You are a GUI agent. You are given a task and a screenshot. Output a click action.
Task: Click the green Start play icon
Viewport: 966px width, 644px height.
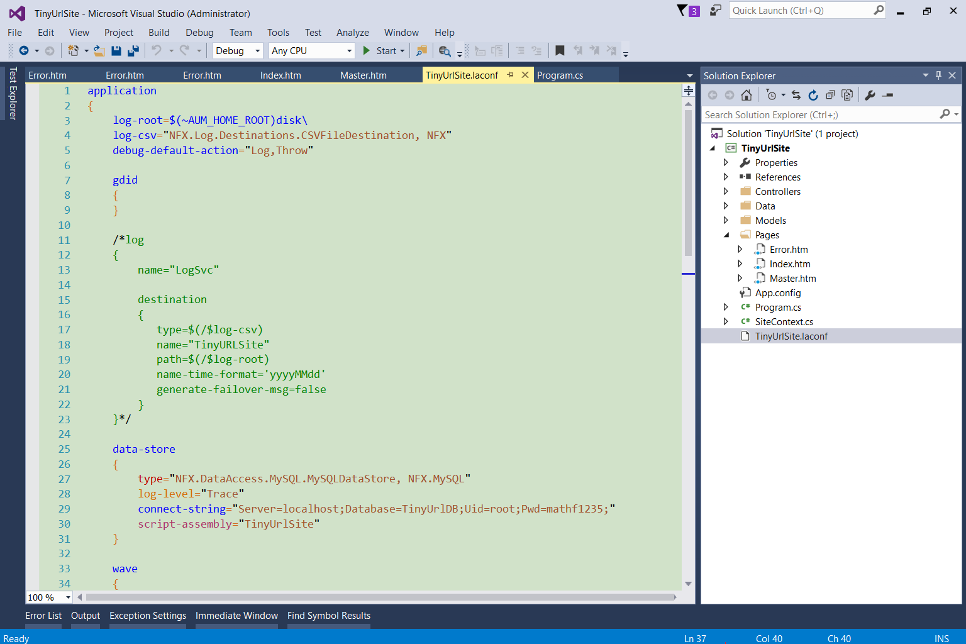pos(367,50)
